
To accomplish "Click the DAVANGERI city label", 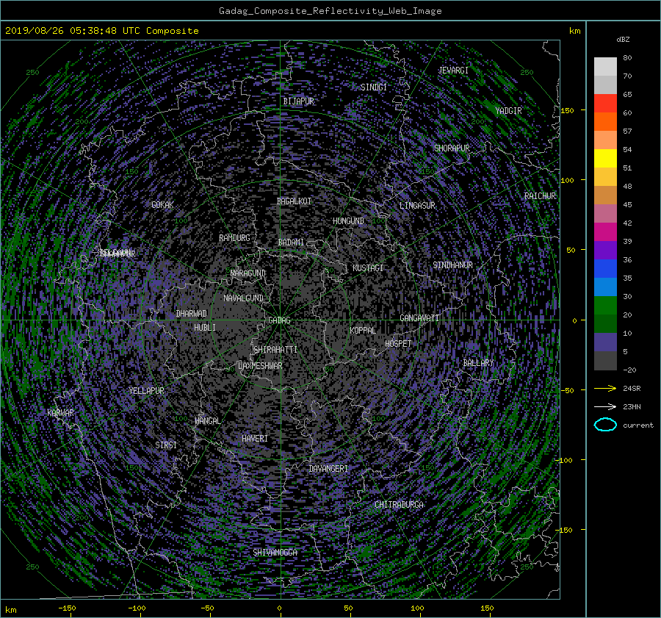I will pos(328,469).
